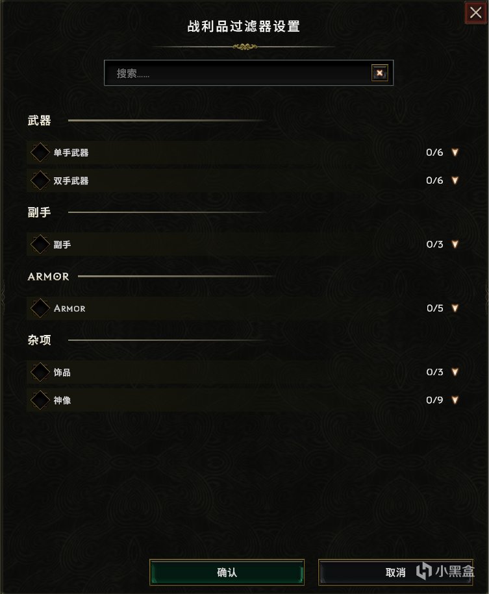Toggle the 单手武器 diamond checkbox
This screenshot has height=594, width=489.
[40, 153]
